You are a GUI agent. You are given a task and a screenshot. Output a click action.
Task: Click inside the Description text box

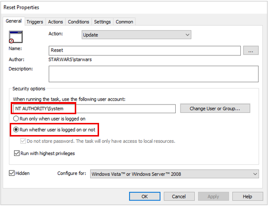pos(153,74)
